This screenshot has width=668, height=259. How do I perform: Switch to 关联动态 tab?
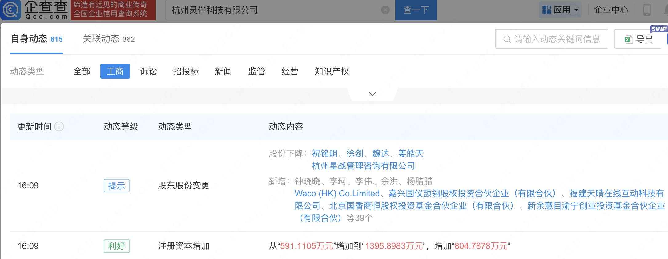(108, 39)
